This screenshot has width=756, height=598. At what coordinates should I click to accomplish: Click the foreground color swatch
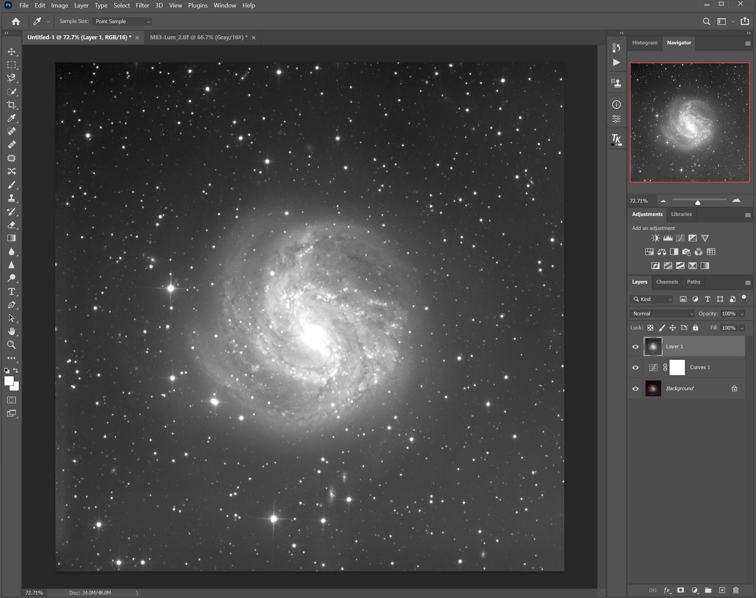[9, 381]
